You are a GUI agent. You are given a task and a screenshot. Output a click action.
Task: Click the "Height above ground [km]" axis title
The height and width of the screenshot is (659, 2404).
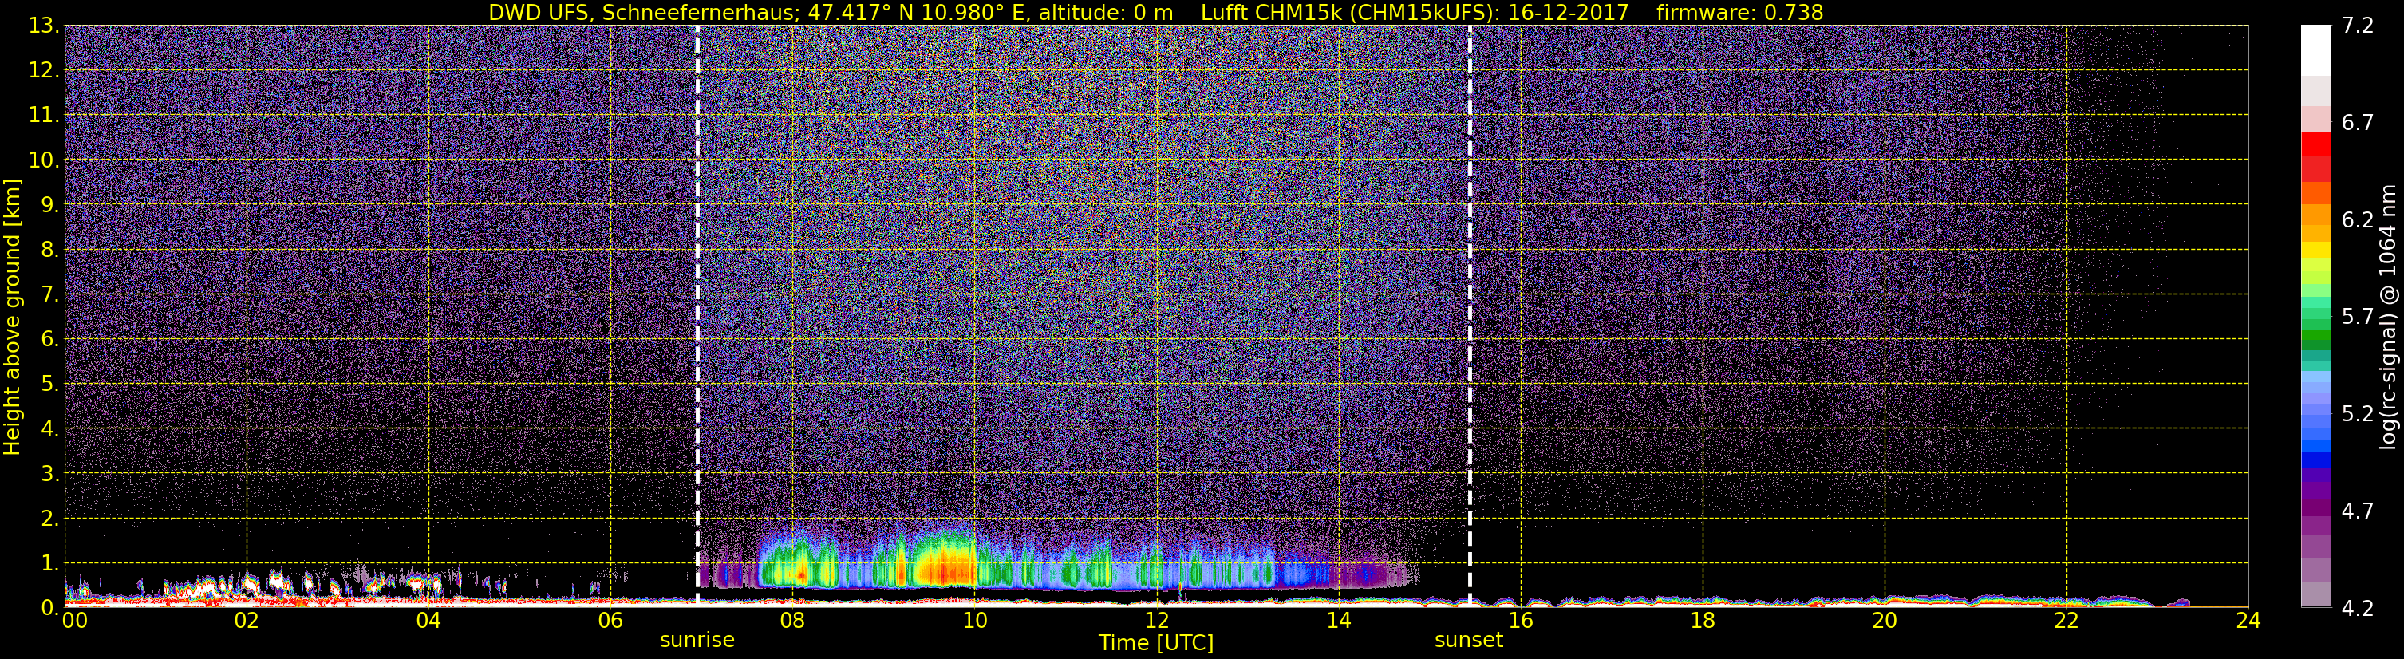pos(12,317)
